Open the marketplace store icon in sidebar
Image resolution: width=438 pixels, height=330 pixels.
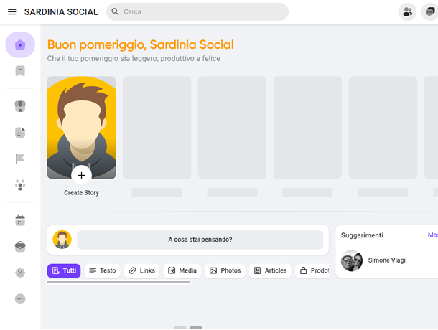click(20, 106)
